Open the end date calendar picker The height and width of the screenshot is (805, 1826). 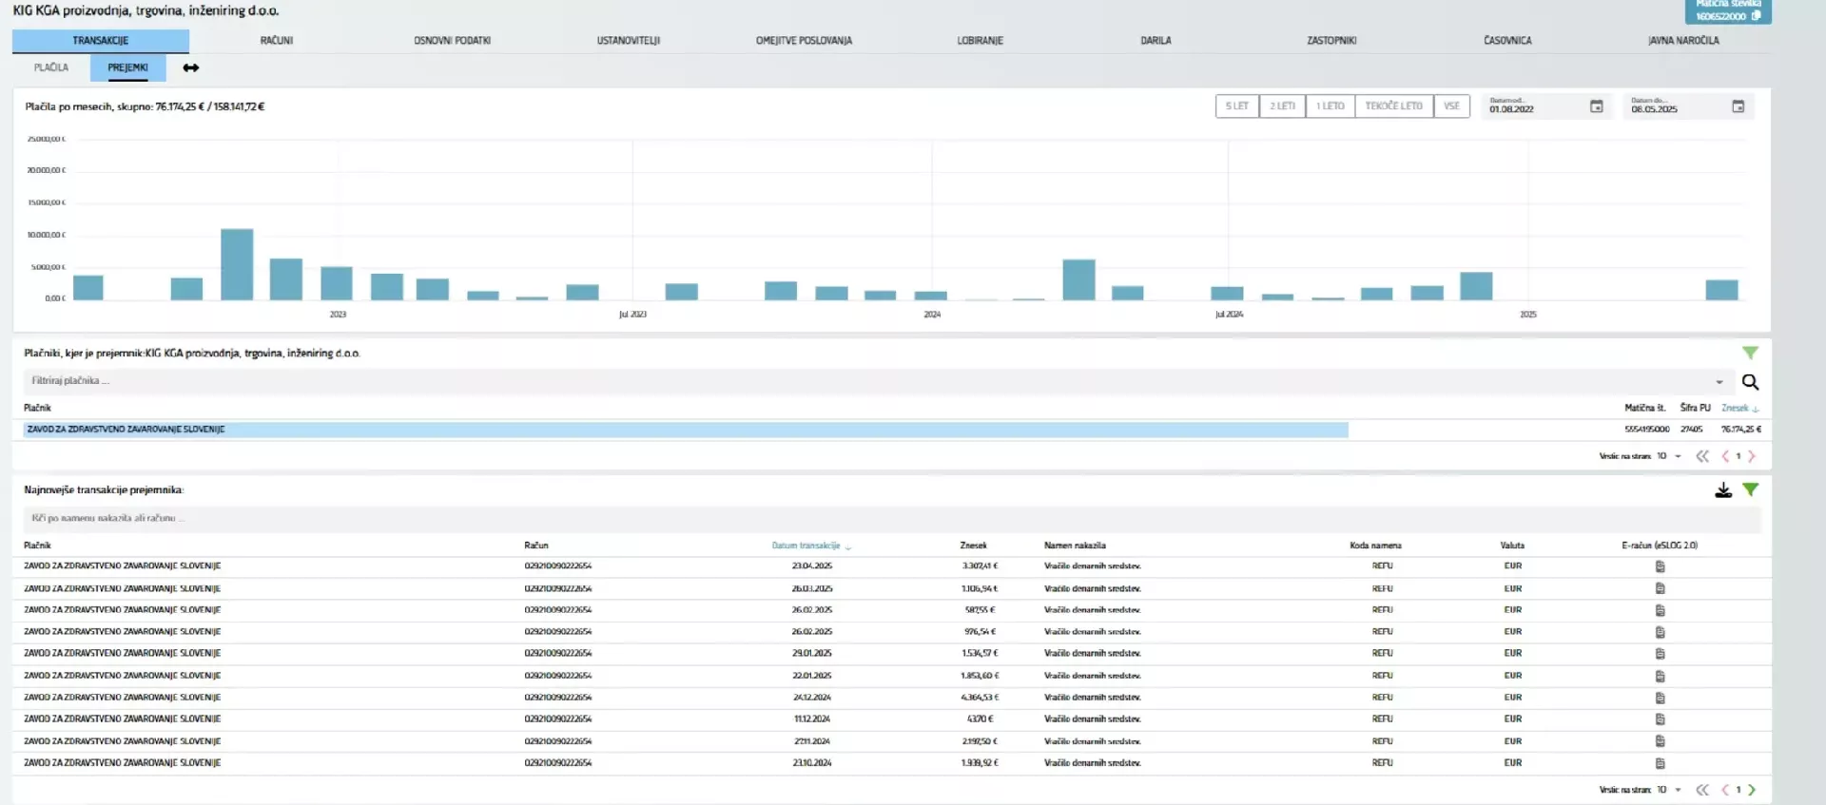(1738, 106)
